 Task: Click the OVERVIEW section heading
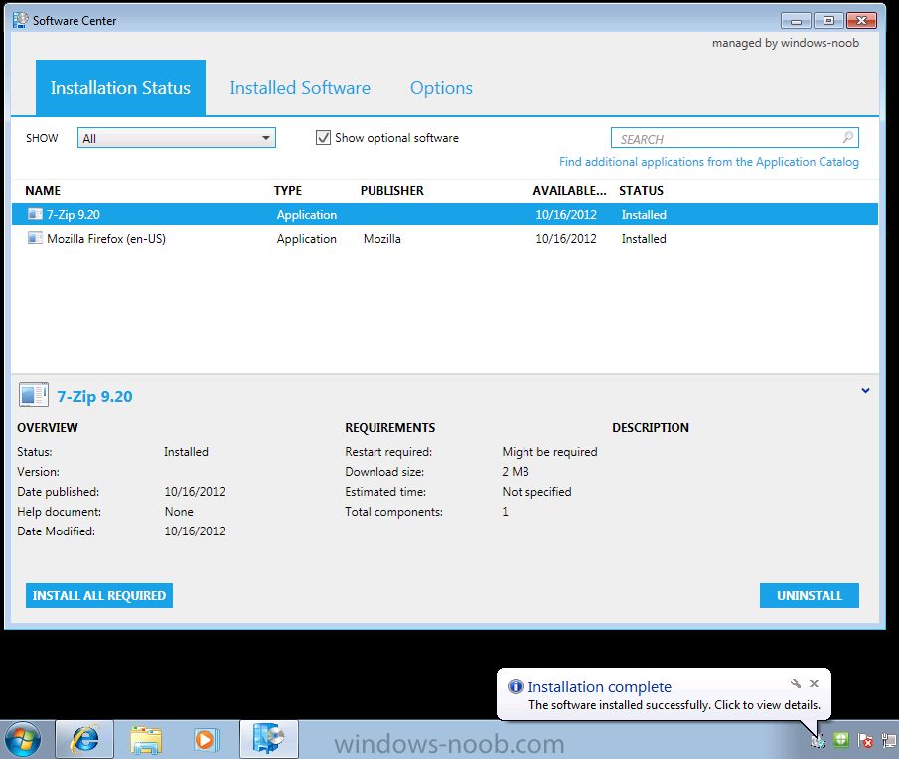48,427
